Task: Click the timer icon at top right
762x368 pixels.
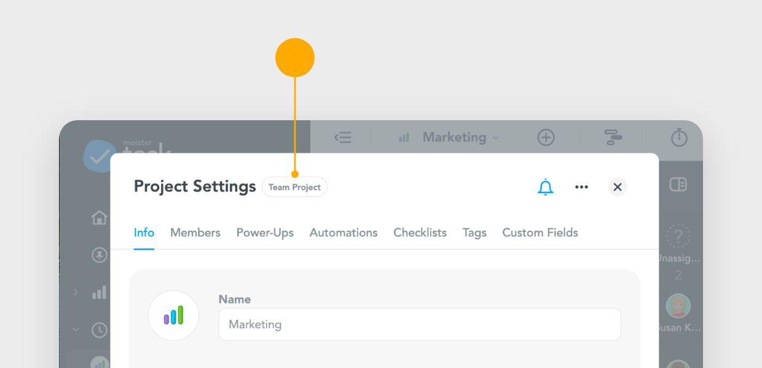Action: tap(678, 137)
